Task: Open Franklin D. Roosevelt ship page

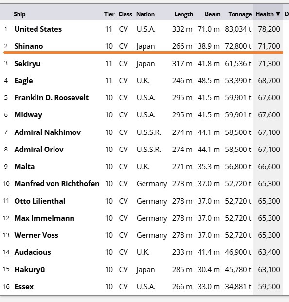Action: [x=52, y=97]
